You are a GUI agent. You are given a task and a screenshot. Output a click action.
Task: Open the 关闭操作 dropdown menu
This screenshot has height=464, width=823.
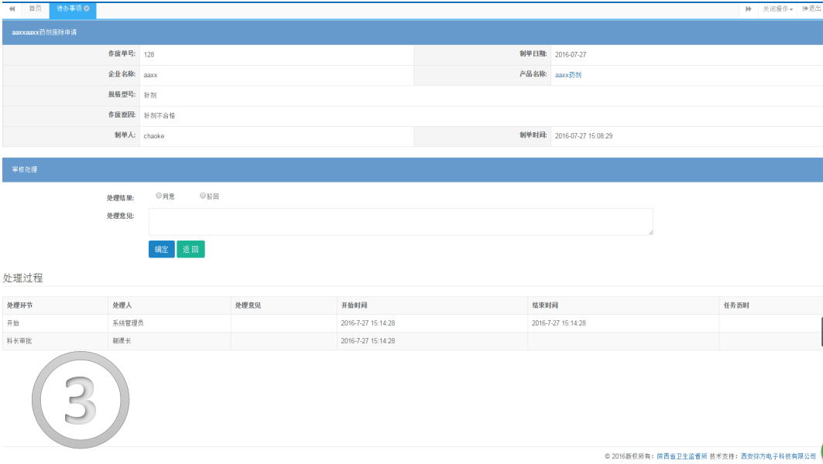[777, 9]
